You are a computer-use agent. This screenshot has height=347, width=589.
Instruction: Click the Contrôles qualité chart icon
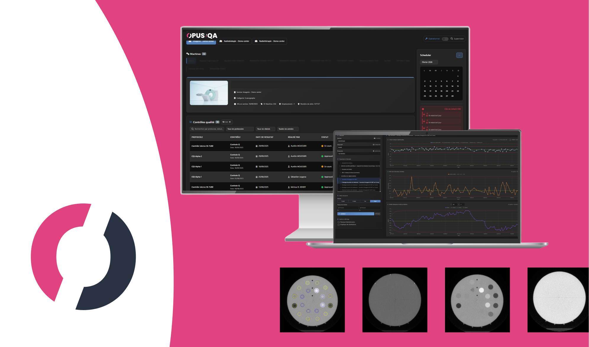coord(191,122)
